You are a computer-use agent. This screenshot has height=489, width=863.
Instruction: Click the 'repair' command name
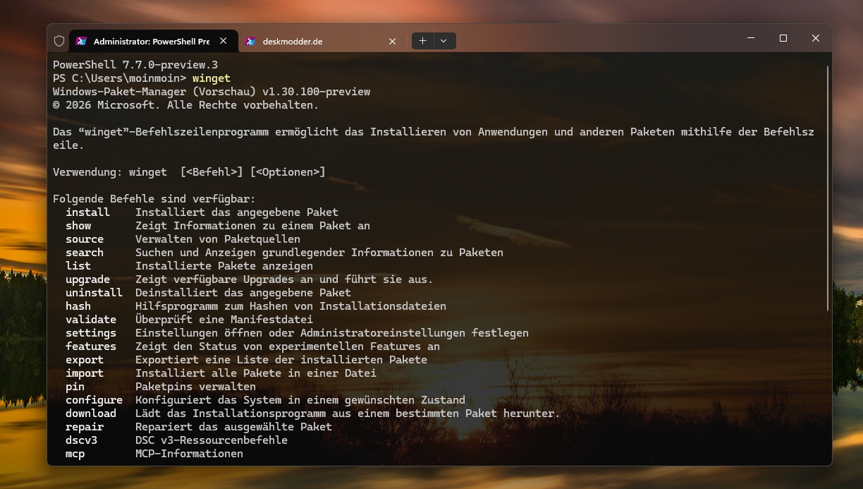(85, 427)
